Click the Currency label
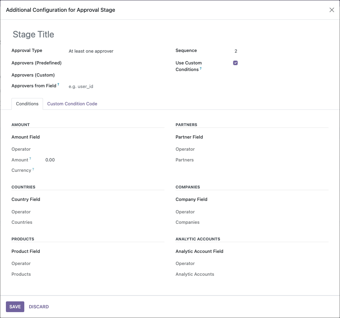This screenshot has width=340, height=318. click(x=21, y=170)
